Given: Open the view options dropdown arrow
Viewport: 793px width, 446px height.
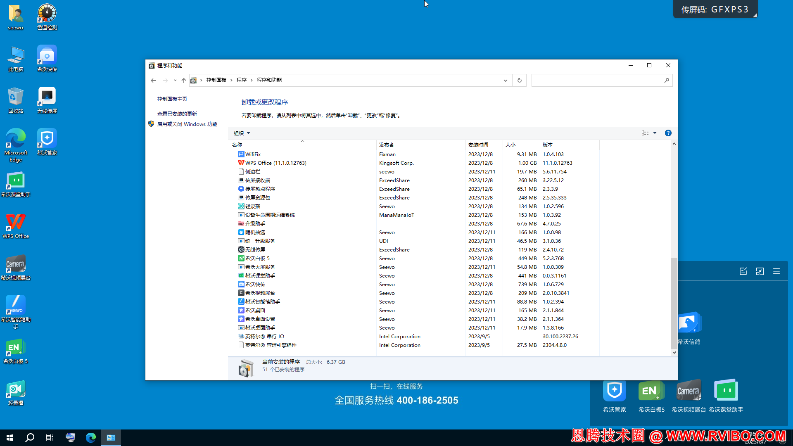Looking at the screenshot, I should click(655, 133).
